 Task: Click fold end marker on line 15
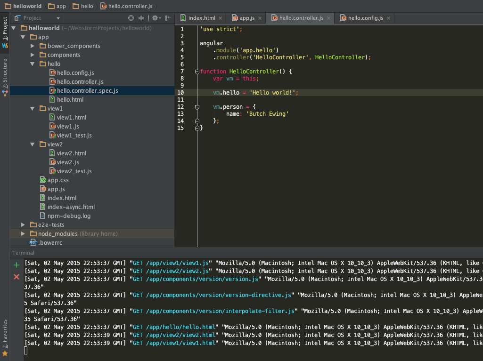click(x=197, y=128)
